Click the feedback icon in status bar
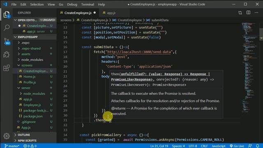 click(x=250, y=146)
